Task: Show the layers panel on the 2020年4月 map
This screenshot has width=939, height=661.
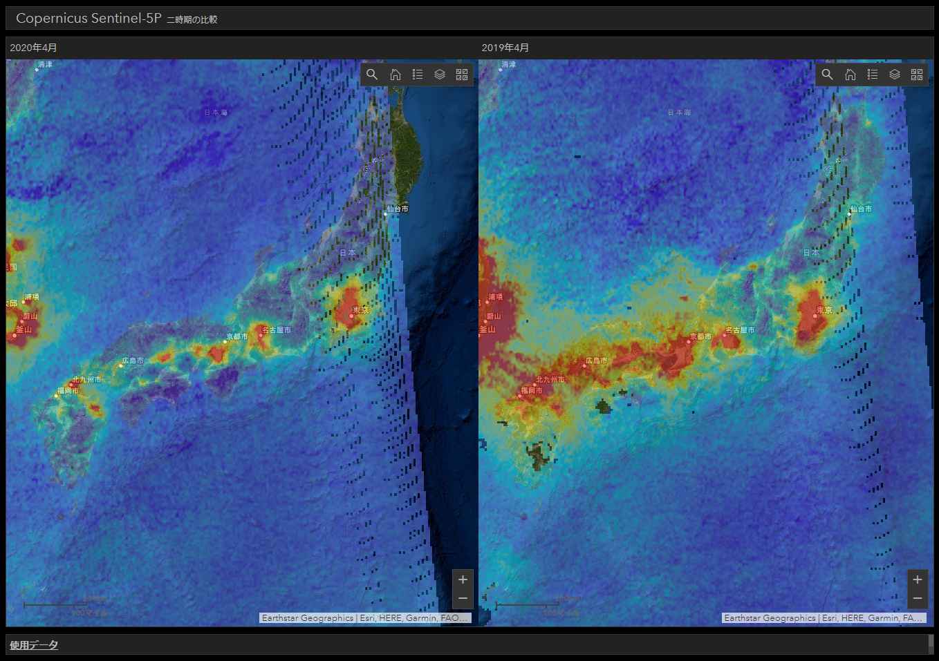Action: click(440, 74)
